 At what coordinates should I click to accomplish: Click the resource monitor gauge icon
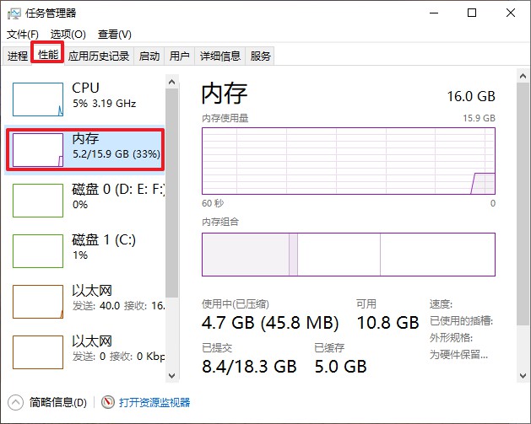[x=108, y=402]
